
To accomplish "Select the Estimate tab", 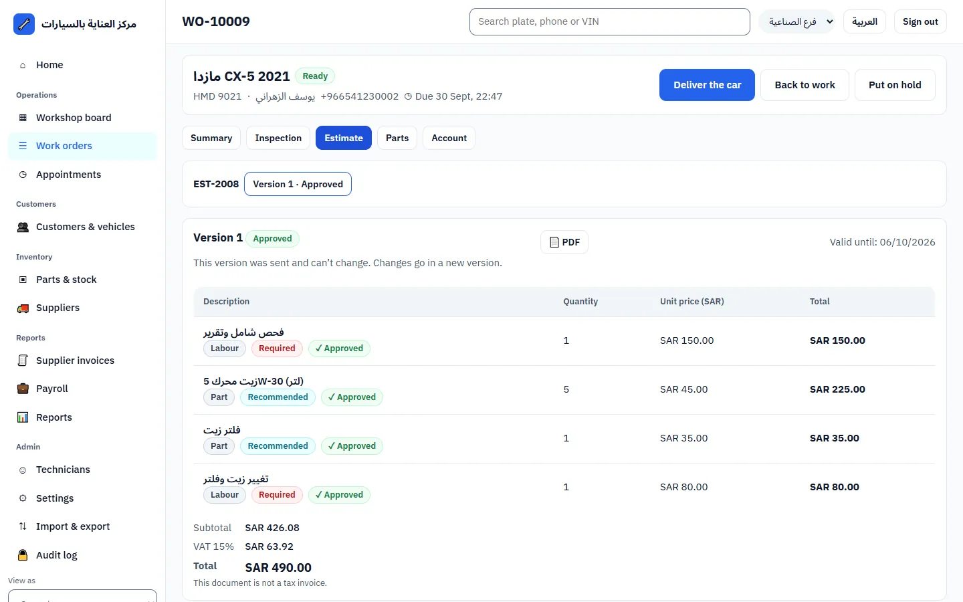I will coord(344,138).
